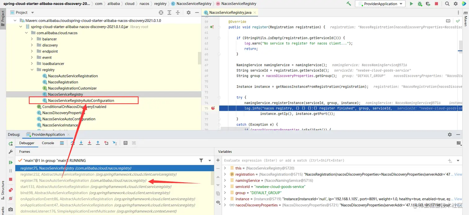This screenshot has width=469, height=215.
Task: Click the Search Everywhere magnifier icon
Action: pyautogui.click(x=447, y=4)
